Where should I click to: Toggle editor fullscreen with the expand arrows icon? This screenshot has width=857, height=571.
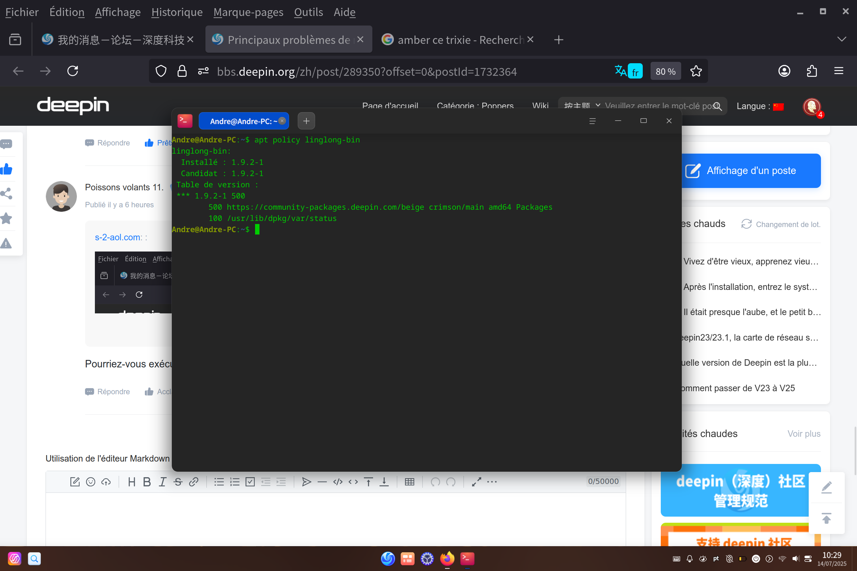point(476,482)
